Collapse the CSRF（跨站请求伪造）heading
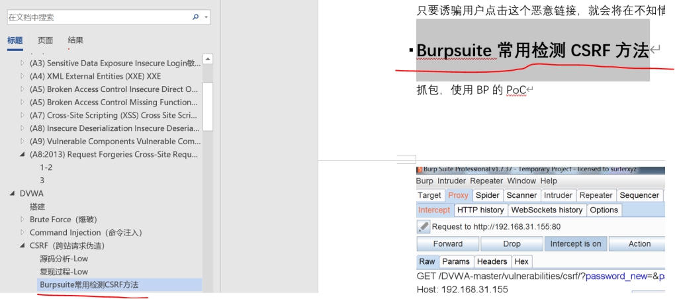675x299 pixels. pyautogui.click(x=22, y=245)
